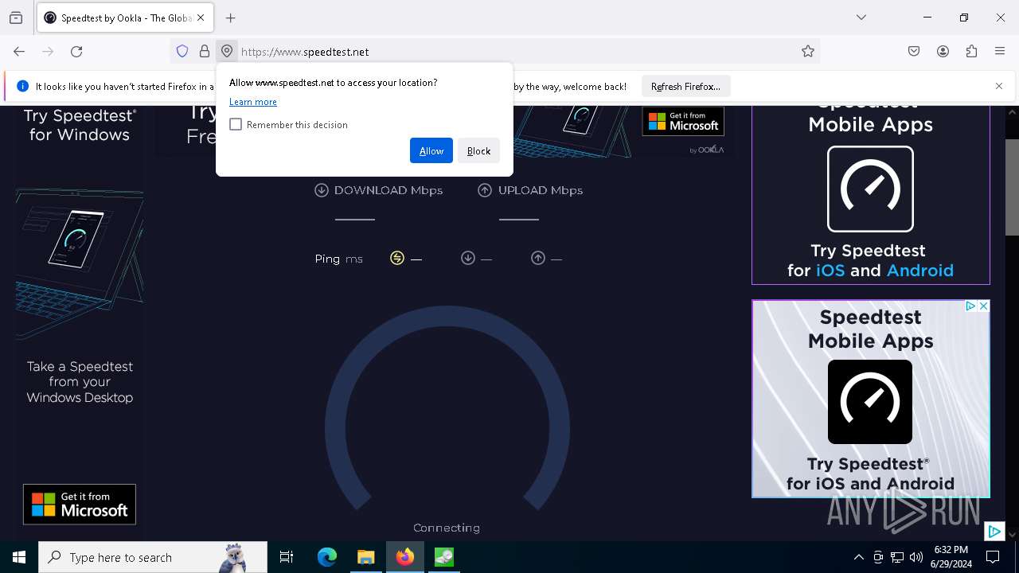Close the Speedtest by Ookla tab

pos(201,18)
